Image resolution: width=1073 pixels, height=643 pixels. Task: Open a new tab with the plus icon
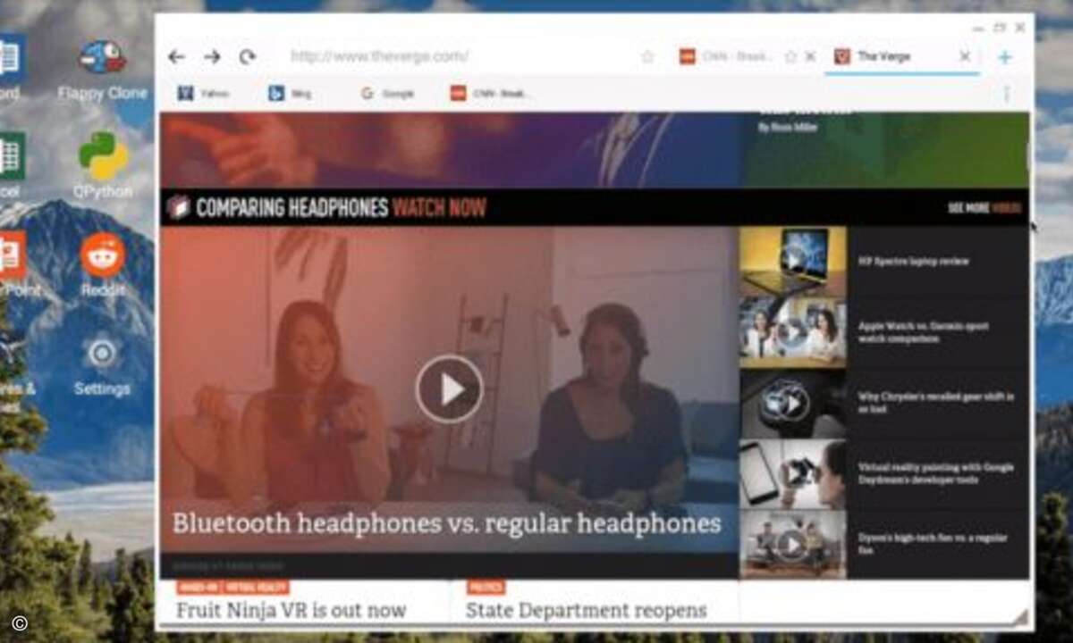(x=1005, y=57)
